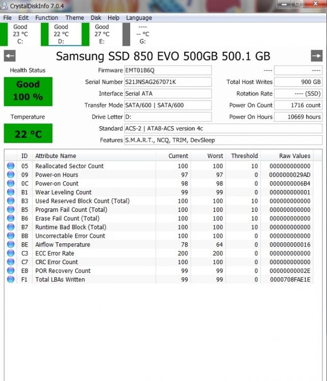Click the Serial Number field

(168, 82)
